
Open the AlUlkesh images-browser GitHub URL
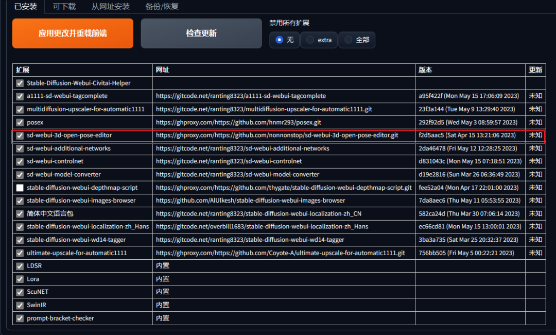click(250, 200)
